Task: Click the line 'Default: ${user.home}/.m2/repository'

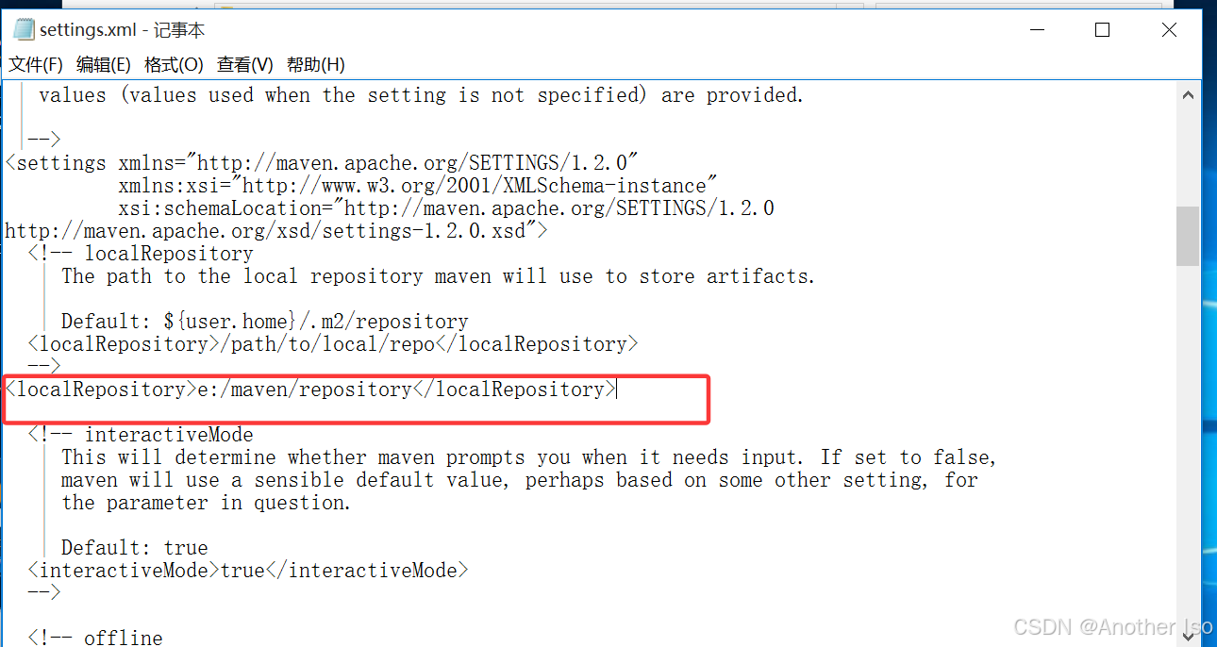Action: coord(265,322)
